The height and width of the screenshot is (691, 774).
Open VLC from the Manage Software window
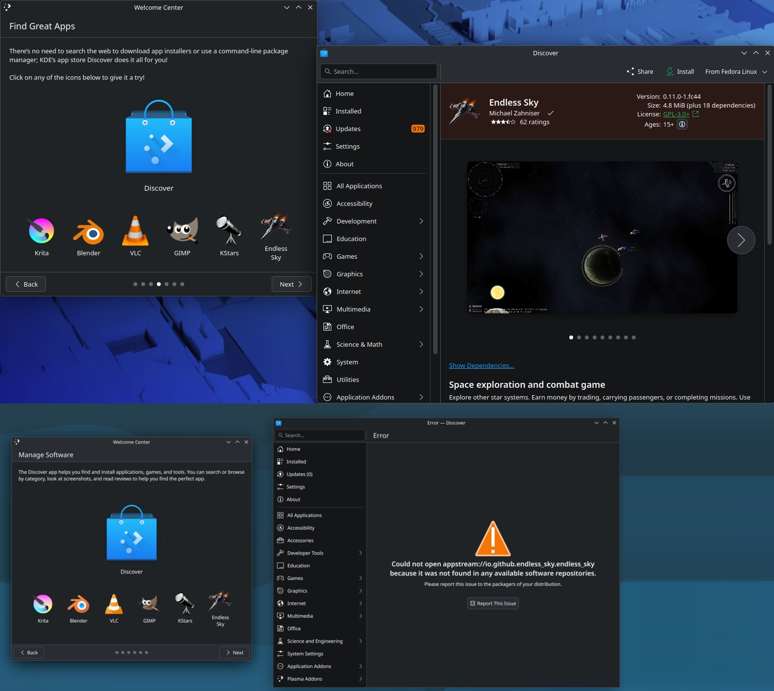(x=114, y=604)
